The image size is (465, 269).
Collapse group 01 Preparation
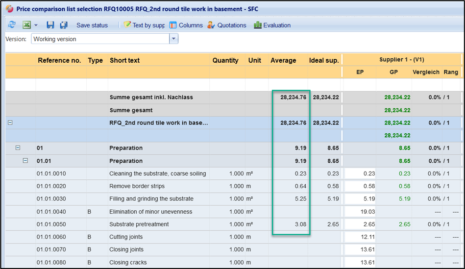tap(18, 148)
